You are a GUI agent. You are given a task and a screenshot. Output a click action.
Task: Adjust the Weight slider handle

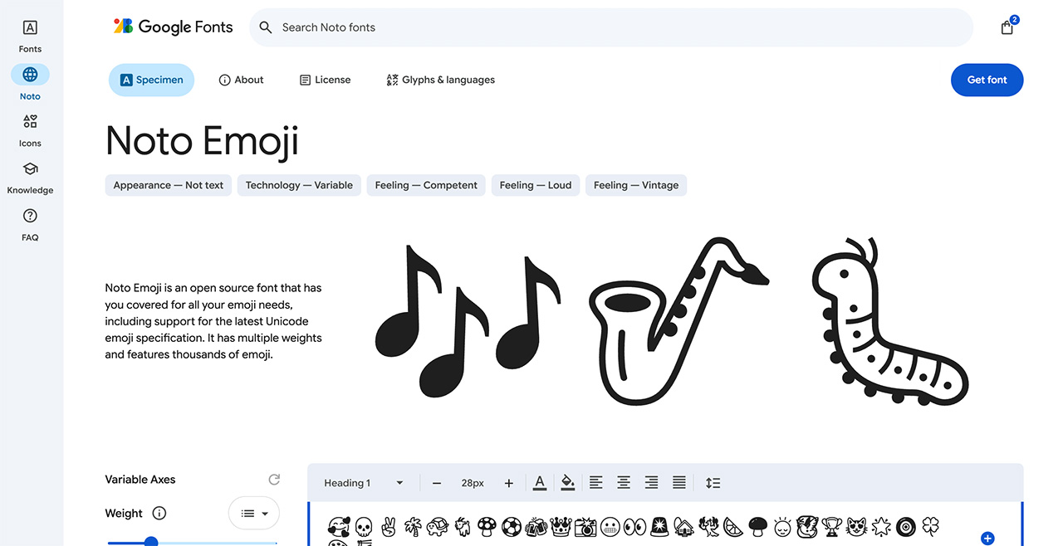click(x=151, y=542)
